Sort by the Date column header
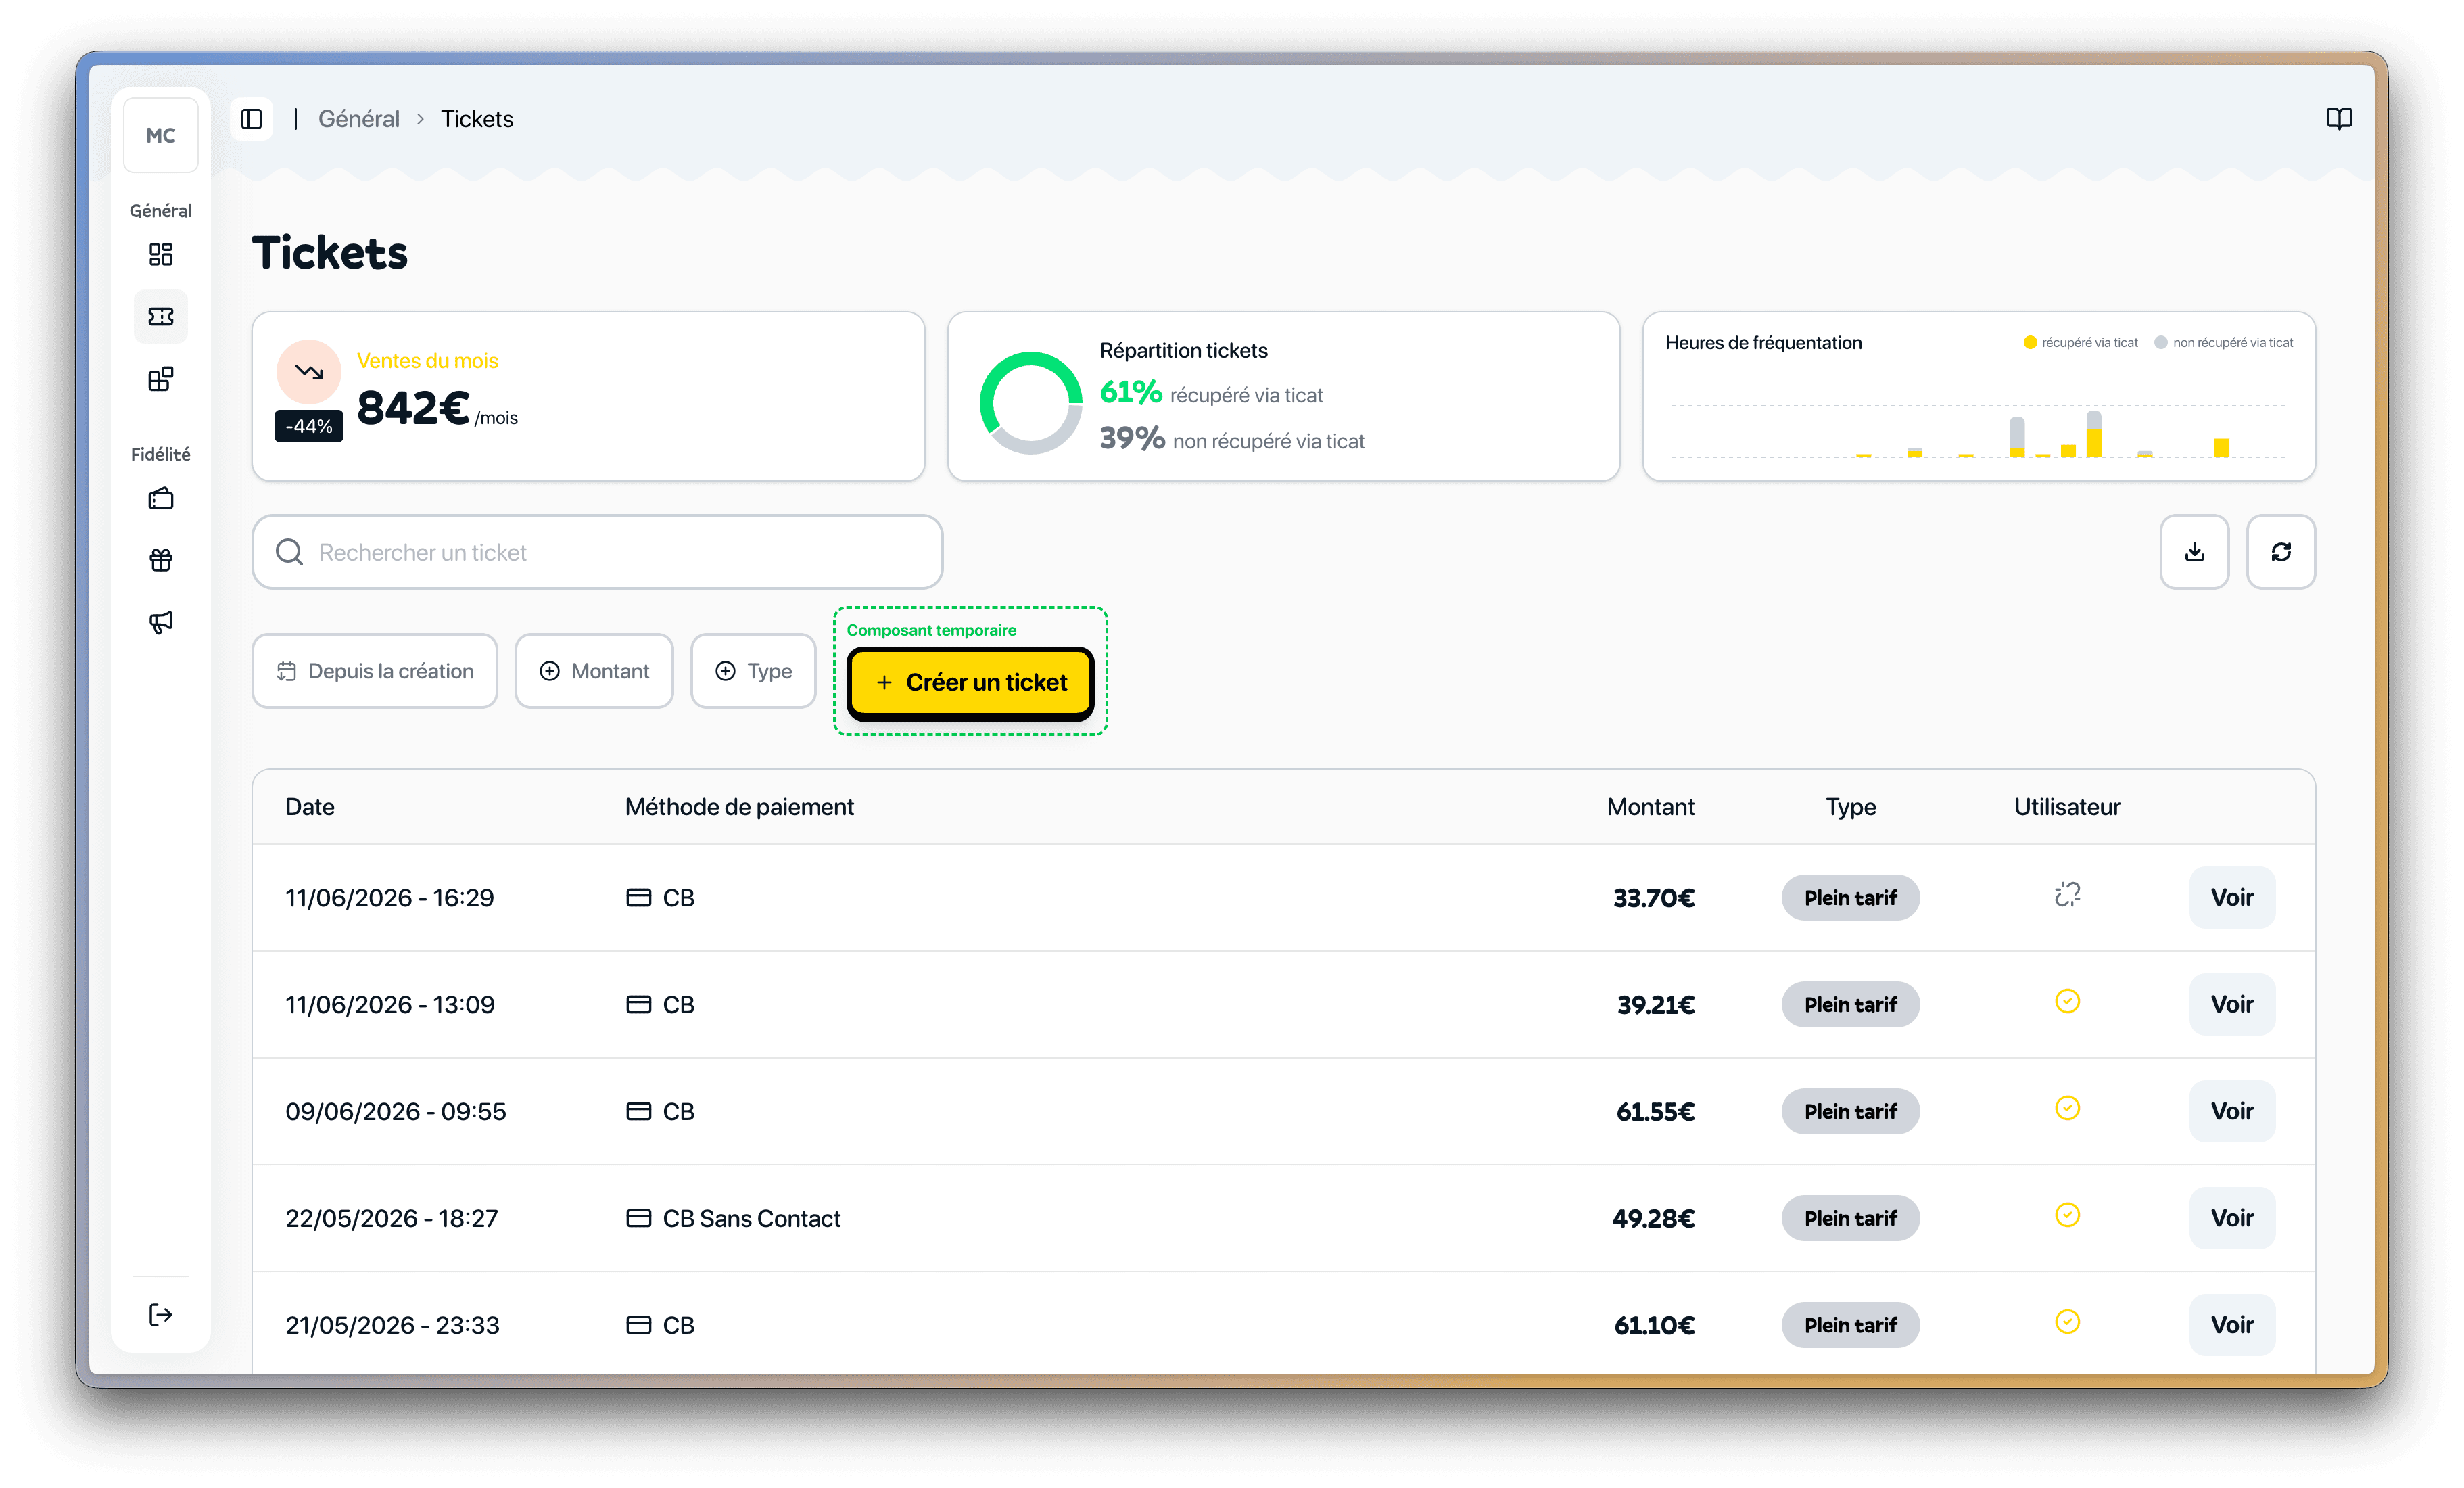 pos(310,807)
